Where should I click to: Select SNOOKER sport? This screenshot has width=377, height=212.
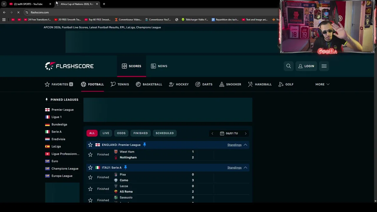tap(230, 84)
